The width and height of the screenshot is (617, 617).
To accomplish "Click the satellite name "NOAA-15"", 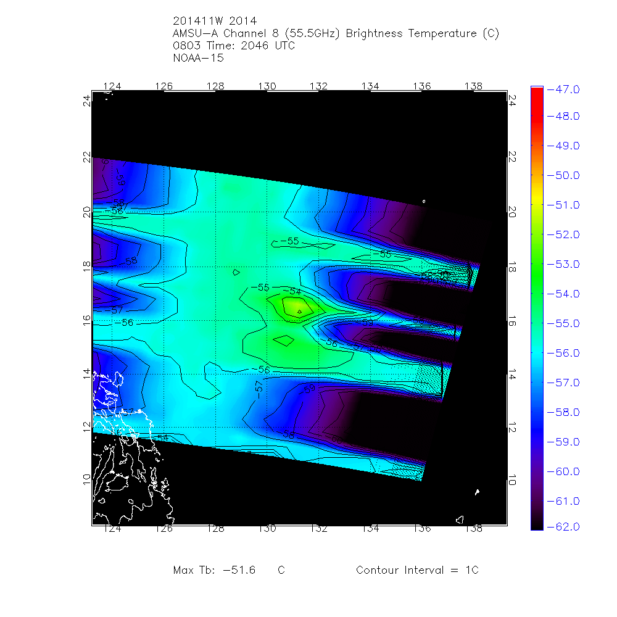I will (x=198, y=58).
